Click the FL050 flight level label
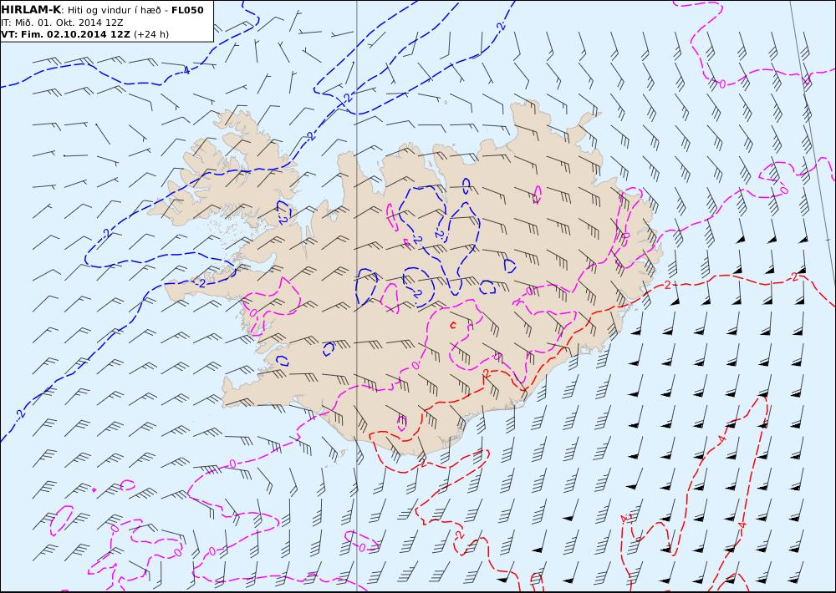 [x=187, y=10]
